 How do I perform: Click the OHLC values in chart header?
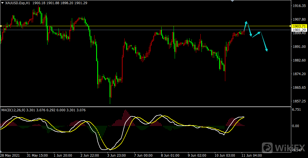tap(56, 3)
